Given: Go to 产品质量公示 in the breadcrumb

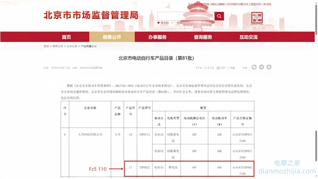Looking at the screenshot, I should coord(89,46).
